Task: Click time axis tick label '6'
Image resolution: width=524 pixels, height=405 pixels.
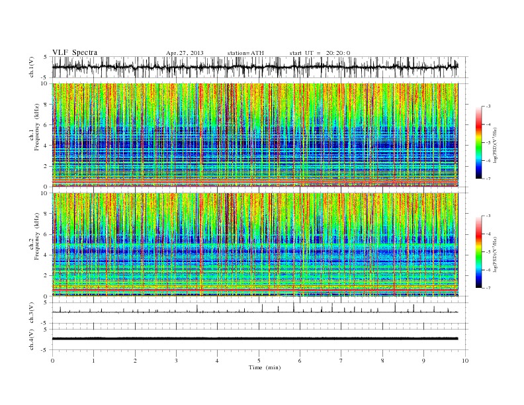Action: click(300, 361)
